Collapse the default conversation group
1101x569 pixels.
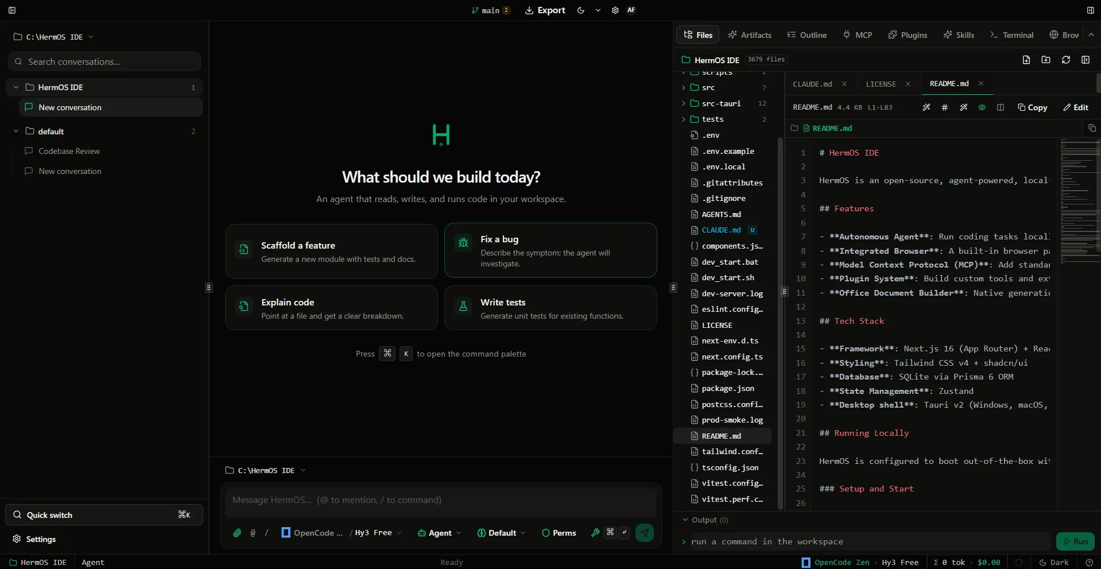(16, 131)
